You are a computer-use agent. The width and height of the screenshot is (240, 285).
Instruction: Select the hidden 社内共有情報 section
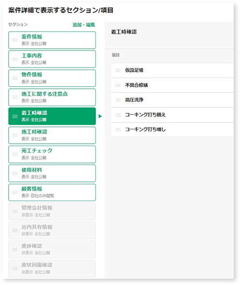coord(52,231)
